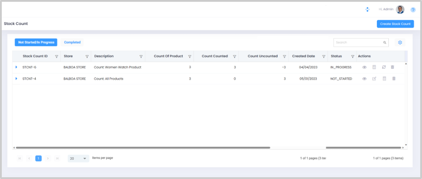Click the refresh icon for STCNT-6
This screenshot has width=422, height=179.
pos(384,67)
